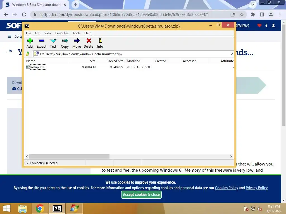This screenshot has height=214, width=286.
Task: Open the File menu
Action: tap(28, 33)
